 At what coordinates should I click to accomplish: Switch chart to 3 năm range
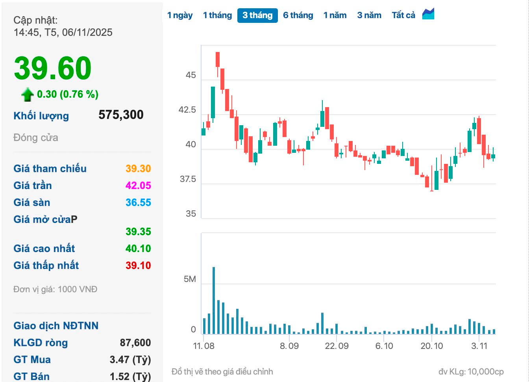pyautogui.click(x=369, y=15)
